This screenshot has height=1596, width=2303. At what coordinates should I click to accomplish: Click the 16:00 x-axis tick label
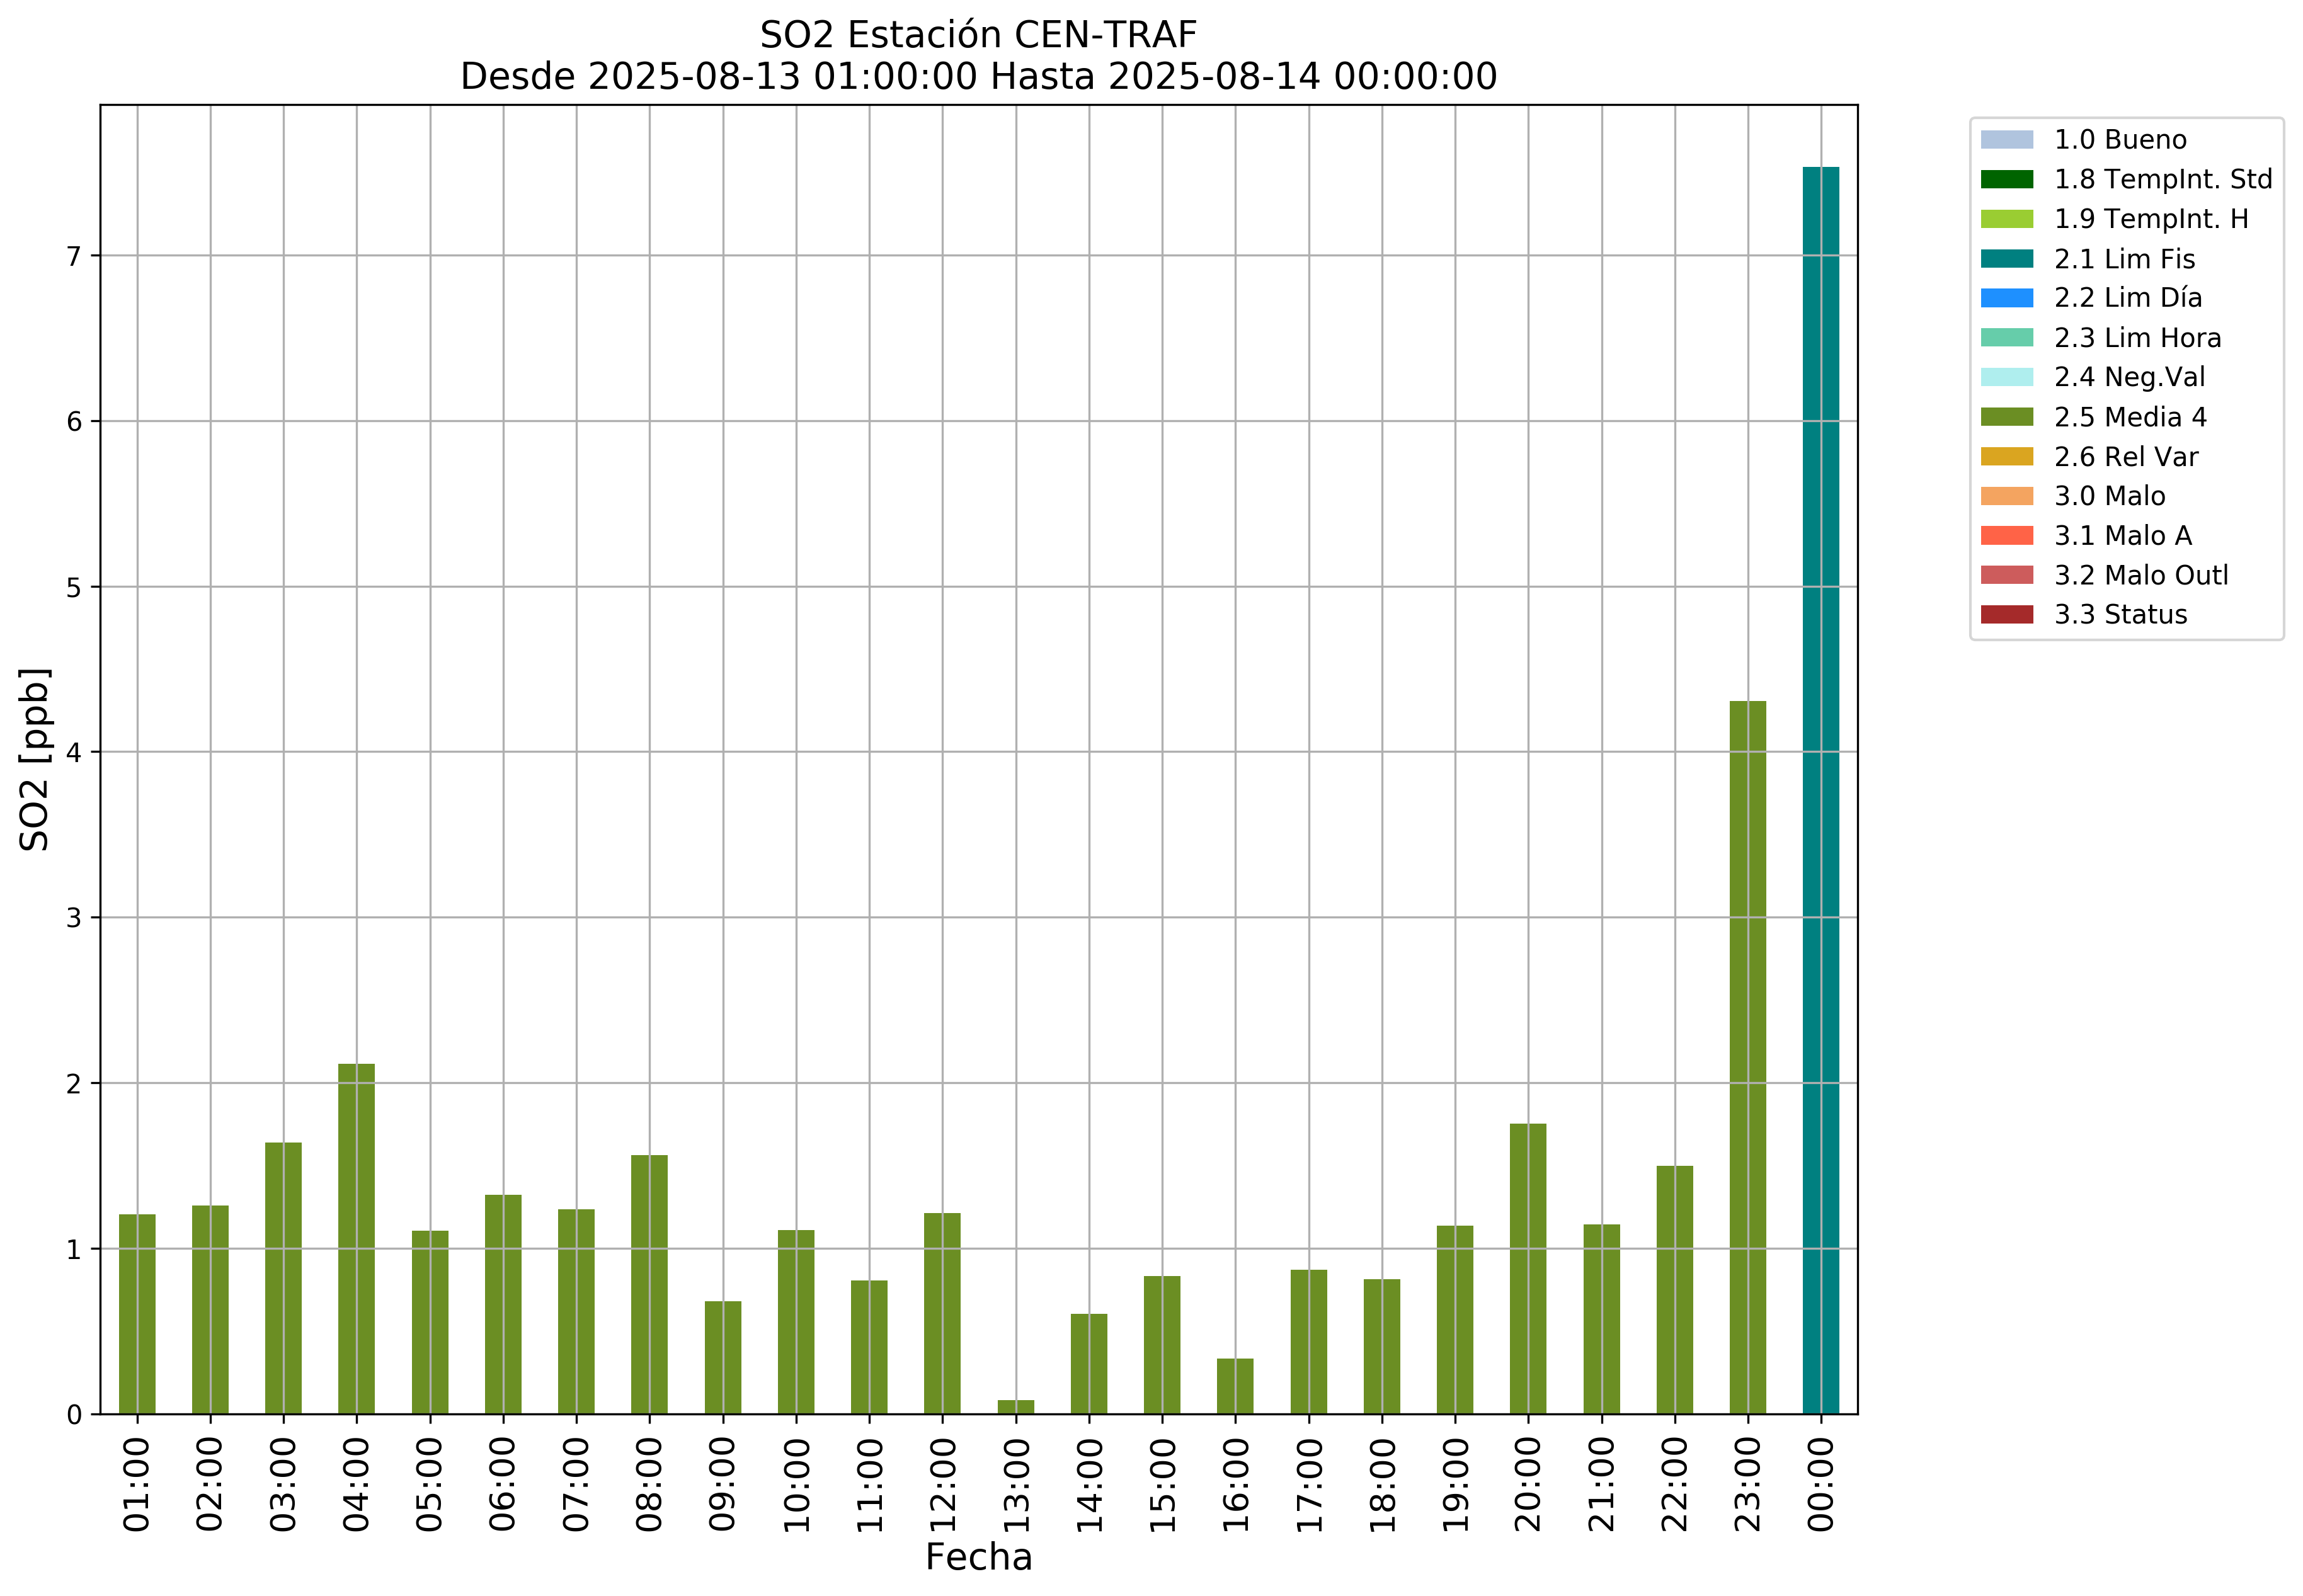1236,1484
